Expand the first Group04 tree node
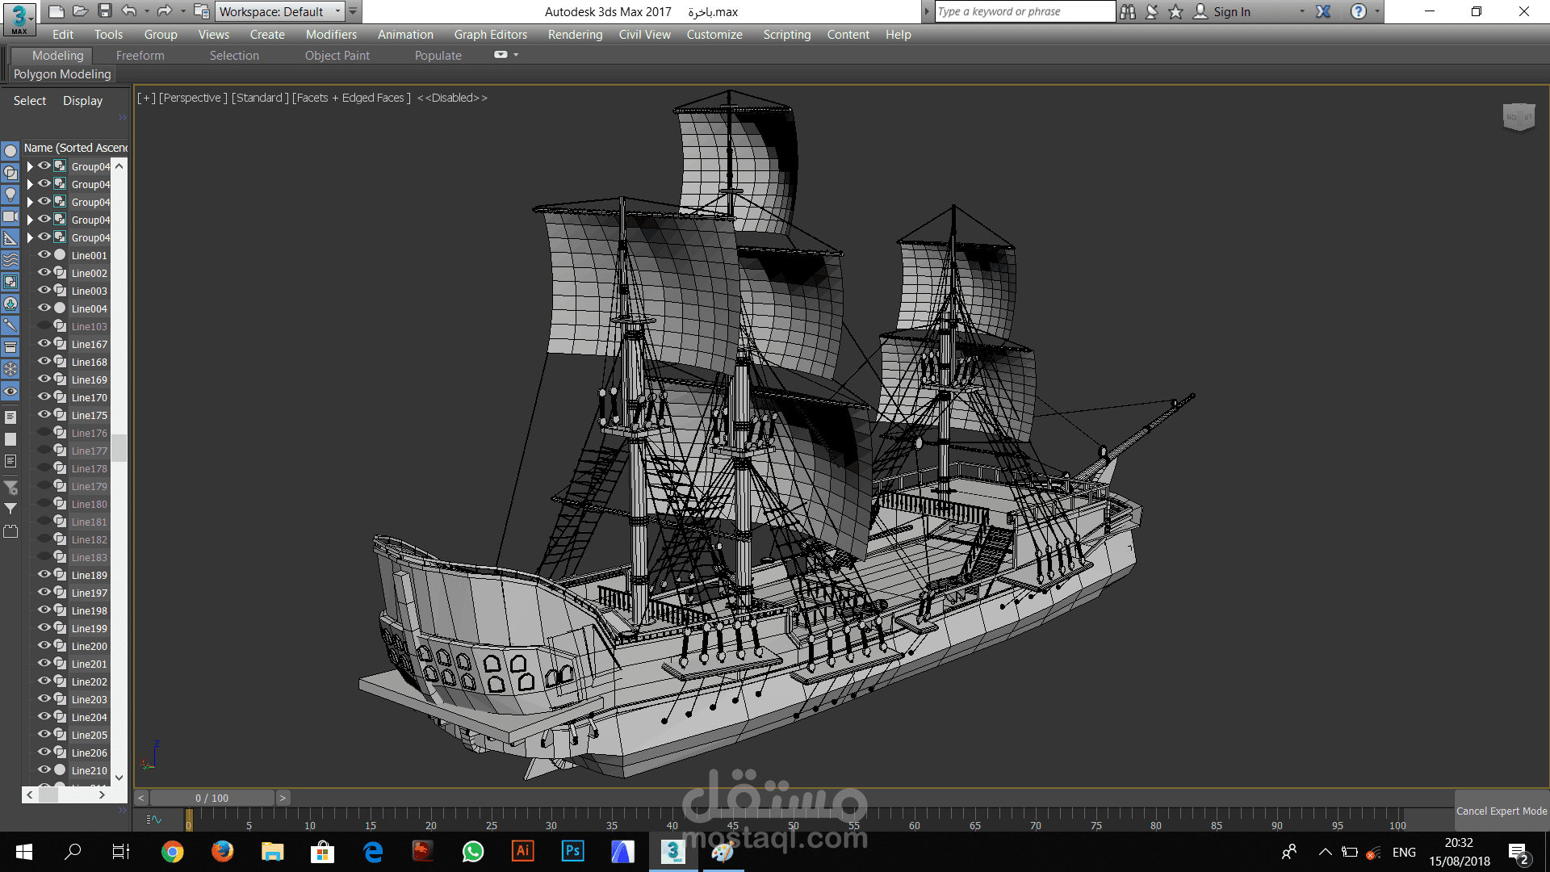The height and width of the screenshot is (872, 1550). (30, 166)
